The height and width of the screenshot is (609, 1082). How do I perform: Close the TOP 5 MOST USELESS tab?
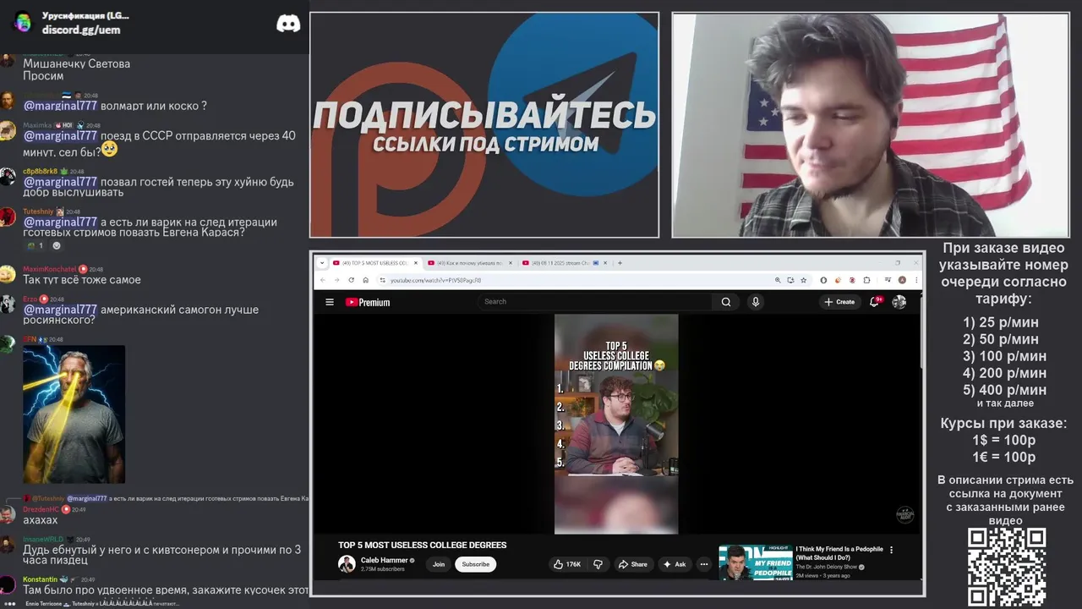[x=415, y=262]
